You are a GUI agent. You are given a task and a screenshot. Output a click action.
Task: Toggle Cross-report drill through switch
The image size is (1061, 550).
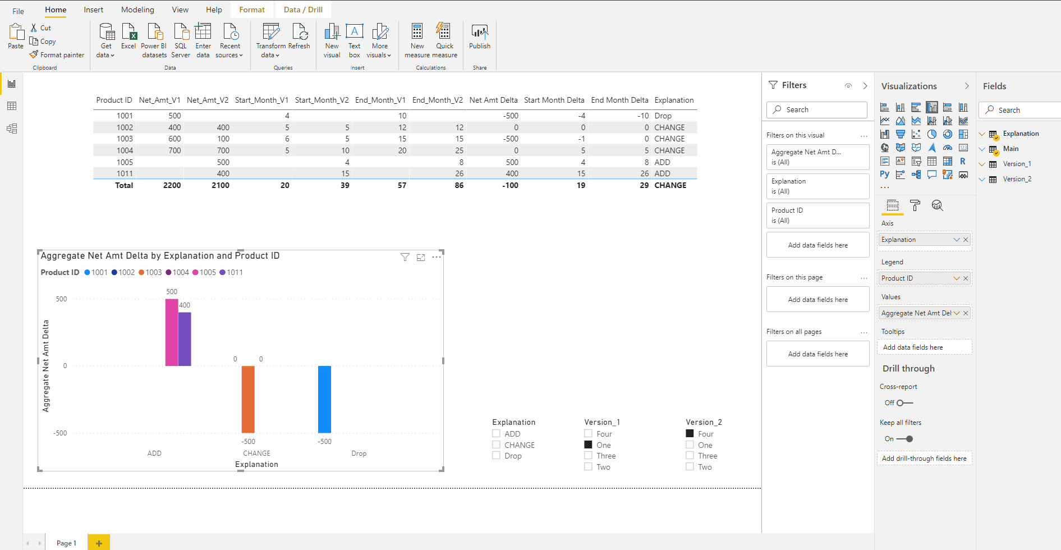coord(904,403)
